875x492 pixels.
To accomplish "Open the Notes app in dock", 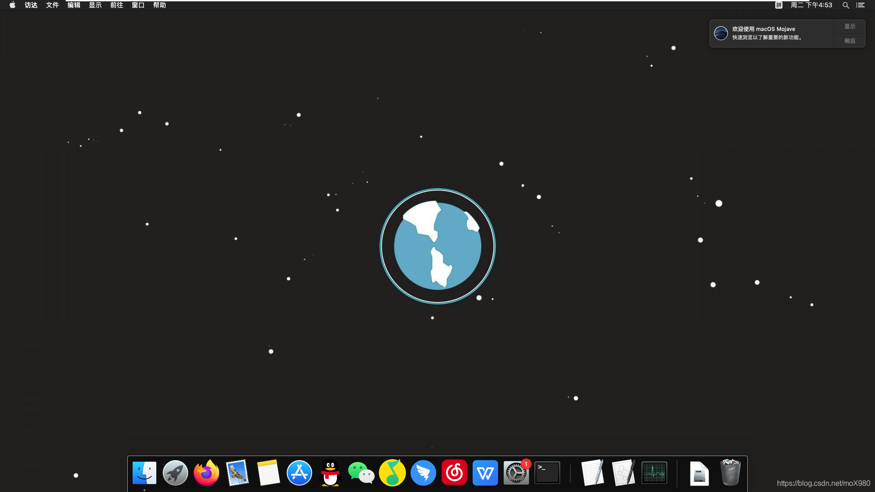I will click(268, 473).
